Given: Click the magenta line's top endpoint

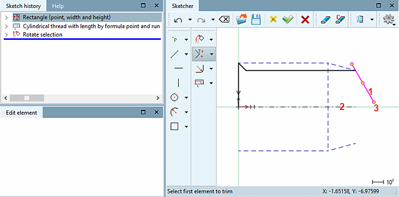Looking at the screenshot, I should 352,64.
